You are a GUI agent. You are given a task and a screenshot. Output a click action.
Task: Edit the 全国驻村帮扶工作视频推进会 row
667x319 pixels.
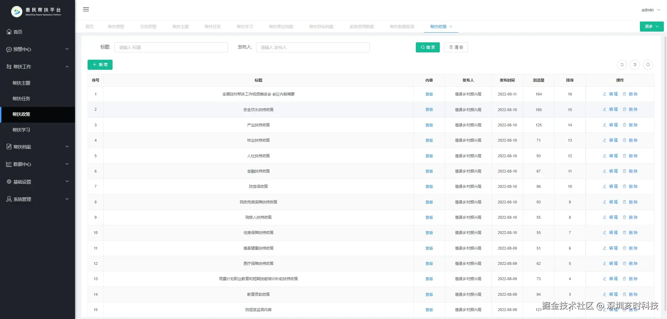tap(610, 94)
